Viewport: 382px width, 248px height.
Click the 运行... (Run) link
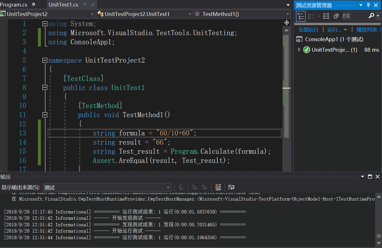[334, 30]
